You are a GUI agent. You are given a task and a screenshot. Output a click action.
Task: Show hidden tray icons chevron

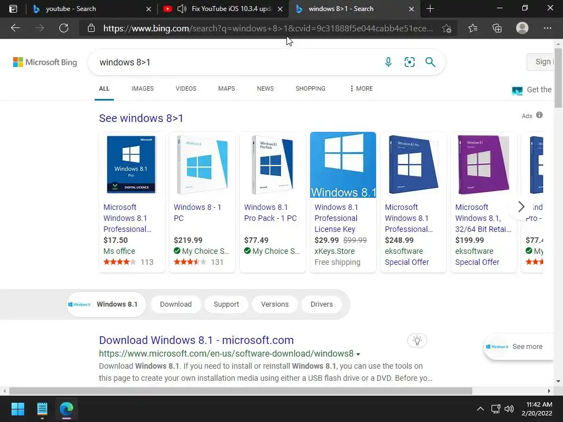coord(480,409)
